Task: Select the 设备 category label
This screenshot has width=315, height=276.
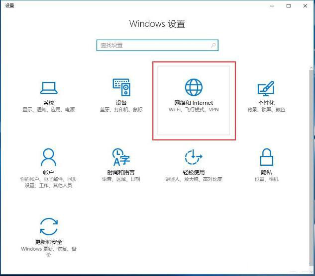Action: [x=121, y=103]
